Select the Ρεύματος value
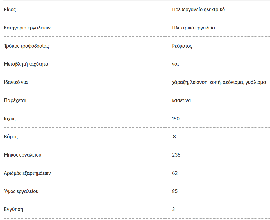The image size is (270, 220). point(182,46)
